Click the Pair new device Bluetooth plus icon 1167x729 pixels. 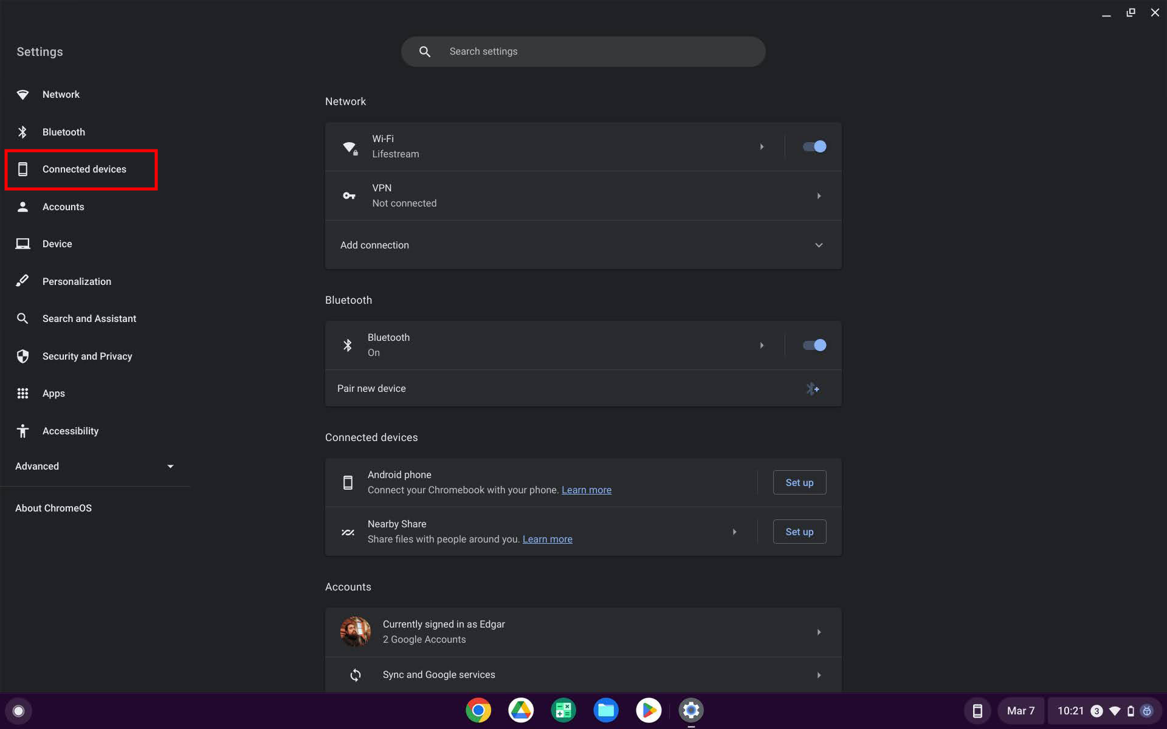(813, 389)
